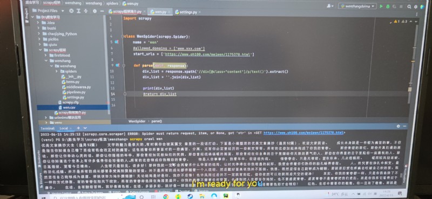
Task: Go to next highlighted error arrow
Action: (x=416, y=22)
